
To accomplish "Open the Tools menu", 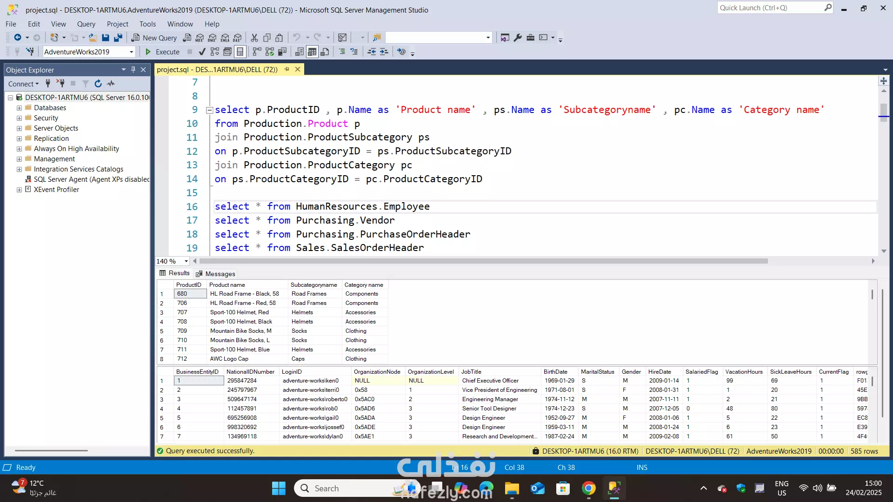I will click(147, 24).
